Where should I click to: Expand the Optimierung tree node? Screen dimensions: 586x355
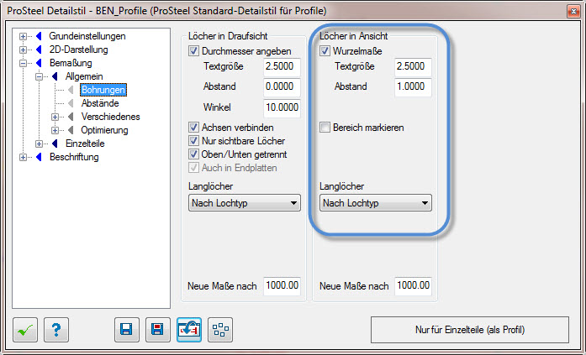(x=55, y=131)
